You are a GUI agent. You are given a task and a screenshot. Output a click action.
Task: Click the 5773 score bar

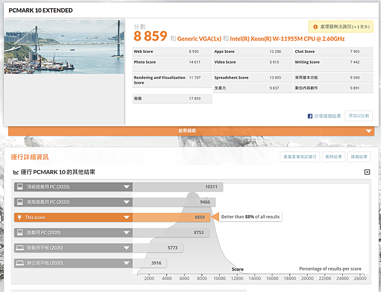(158, 248)
